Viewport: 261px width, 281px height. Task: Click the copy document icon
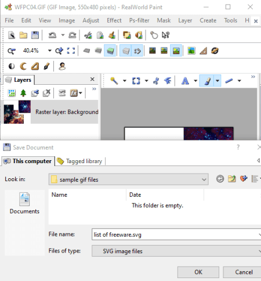(100, 35)
